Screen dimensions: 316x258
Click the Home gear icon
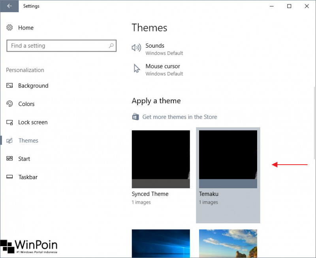pos(9,28)
